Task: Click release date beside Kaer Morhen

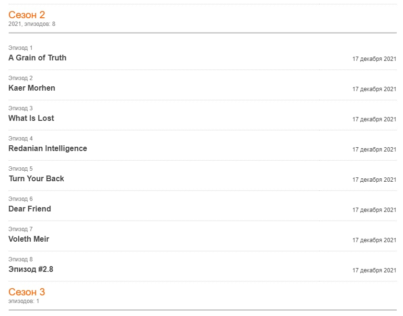Action: pos(374,89)
